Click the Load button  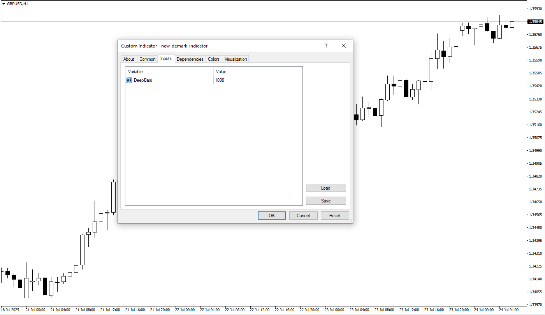pos(326,188)
